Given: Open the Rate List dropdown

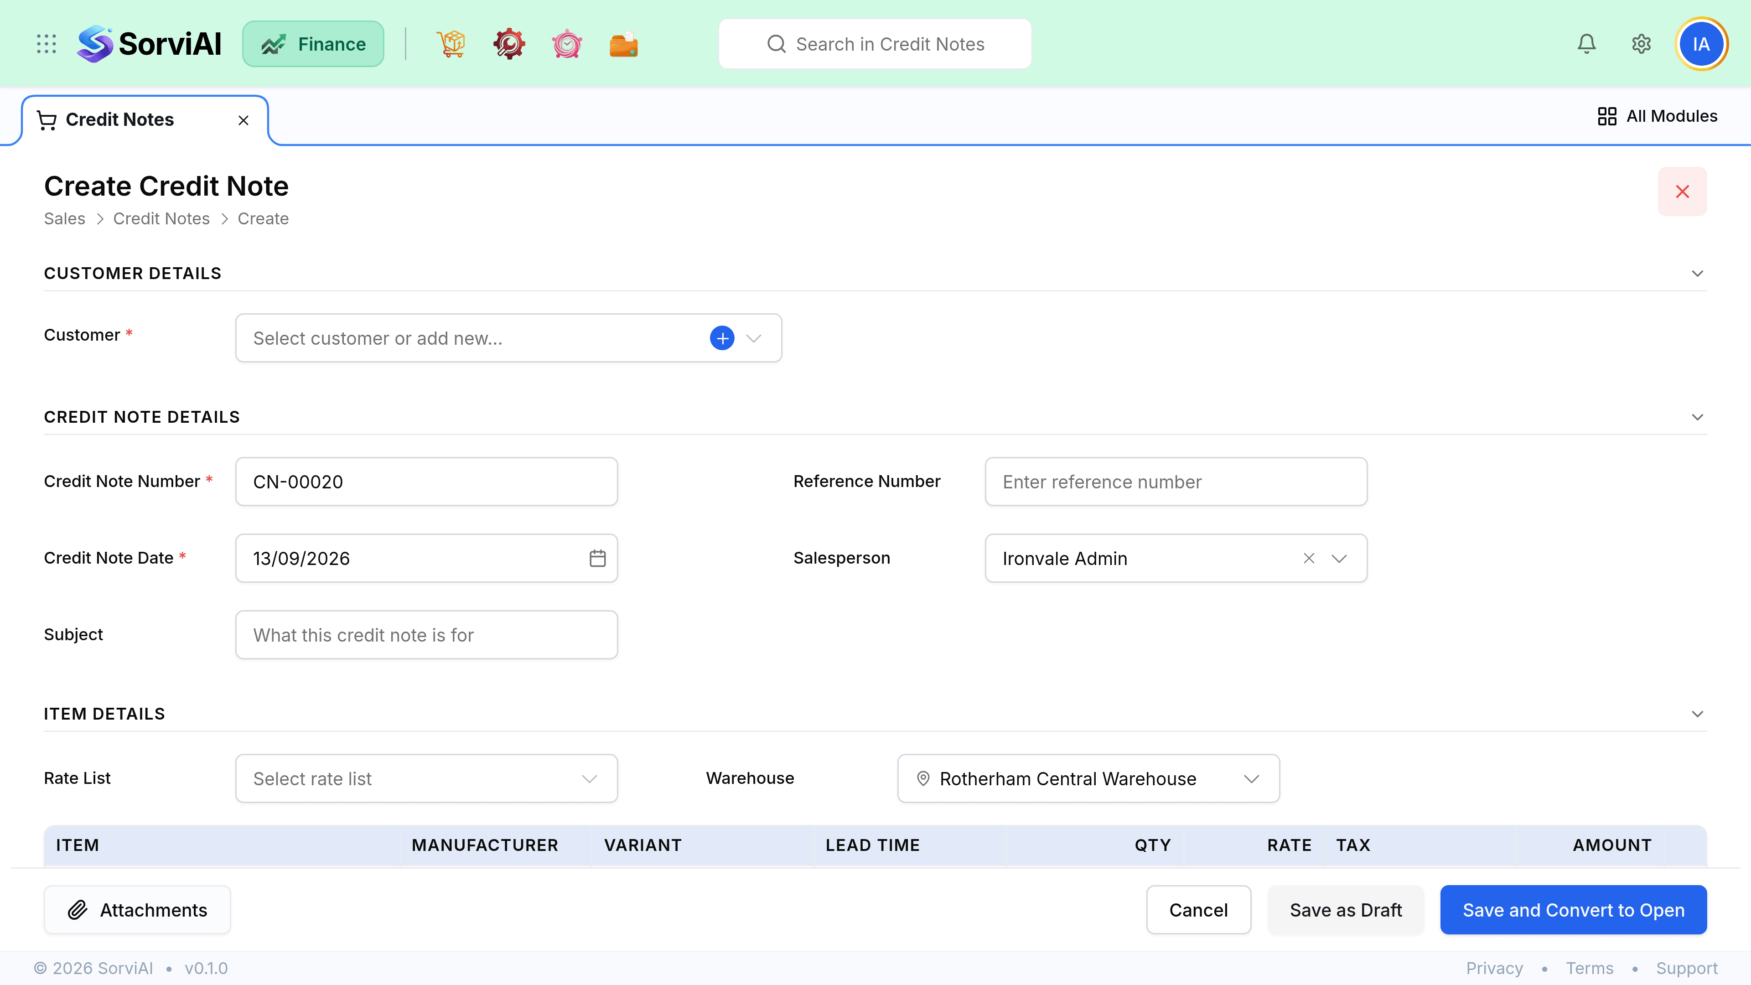Looking at the screenshot, I should tap(426, 778).
